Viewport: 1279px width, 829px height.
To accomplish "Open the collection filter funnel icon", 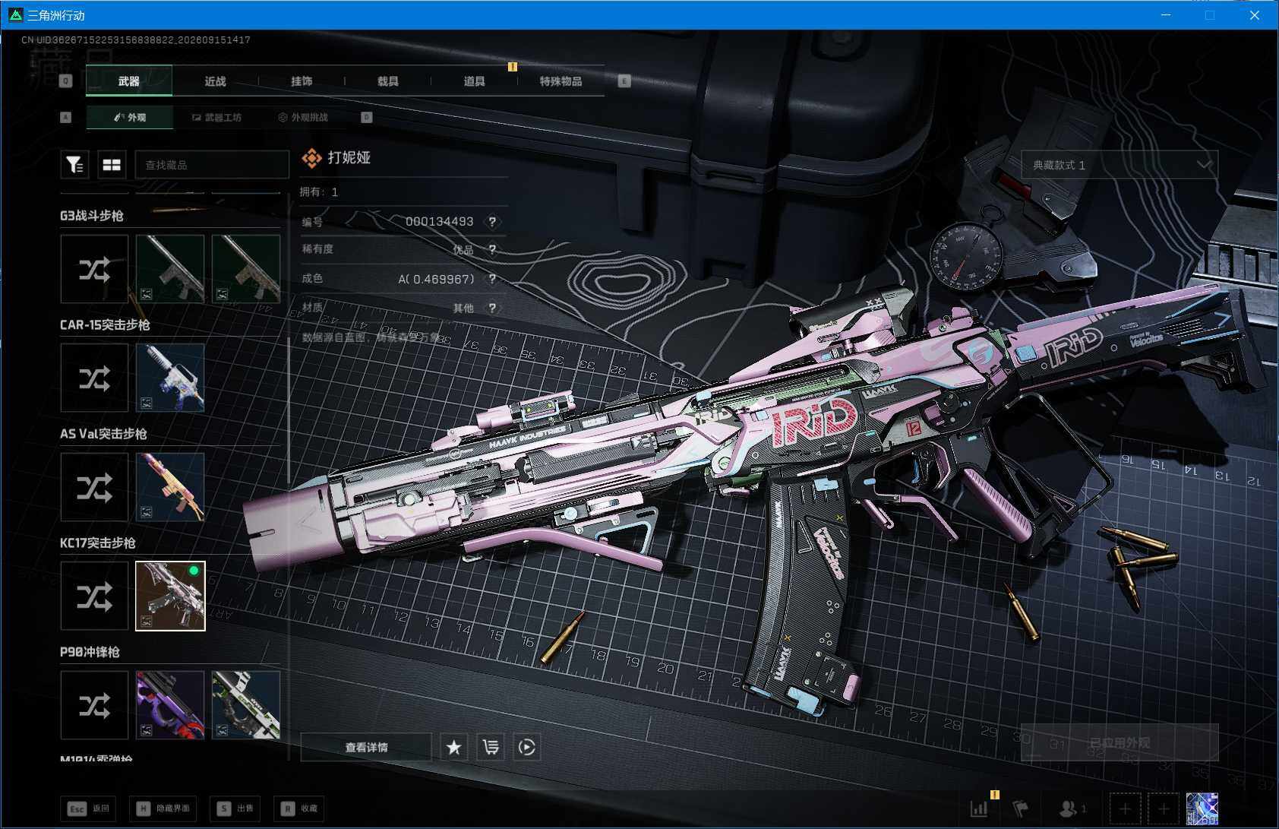I will pos(74,164).
